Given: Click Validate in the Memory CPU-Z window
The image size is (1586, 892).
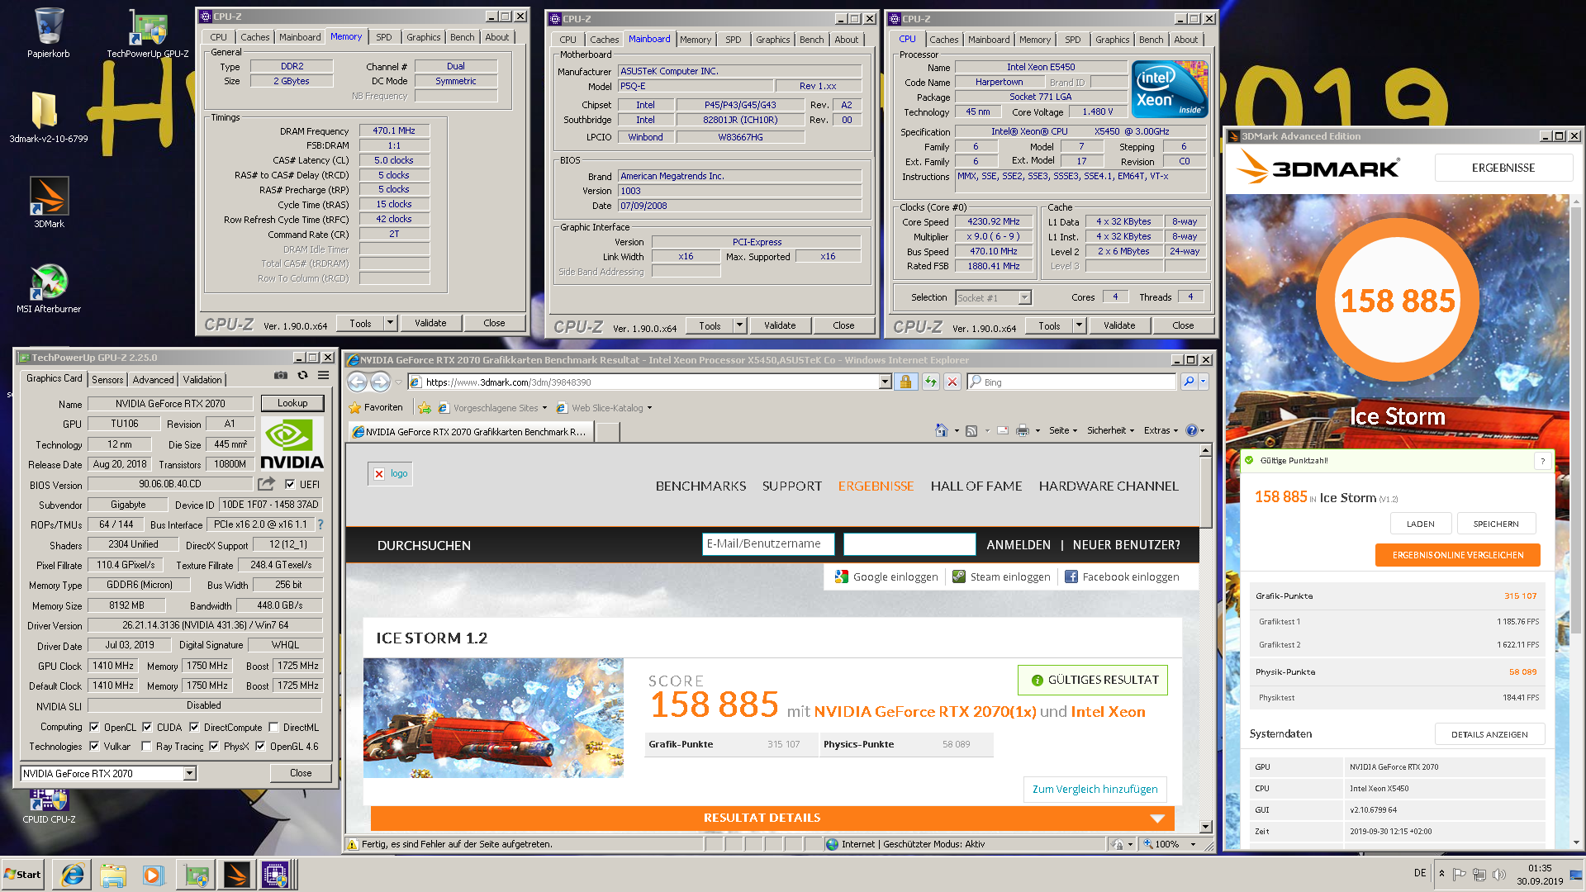Looking at the screenshot, I should pos(430,323).
